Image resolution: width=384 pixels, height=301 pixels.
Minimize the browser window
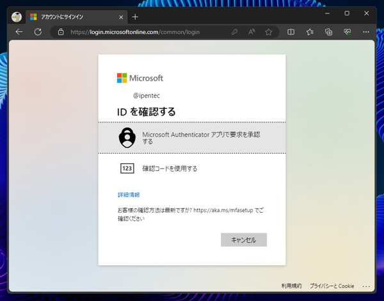coord(327,13)
